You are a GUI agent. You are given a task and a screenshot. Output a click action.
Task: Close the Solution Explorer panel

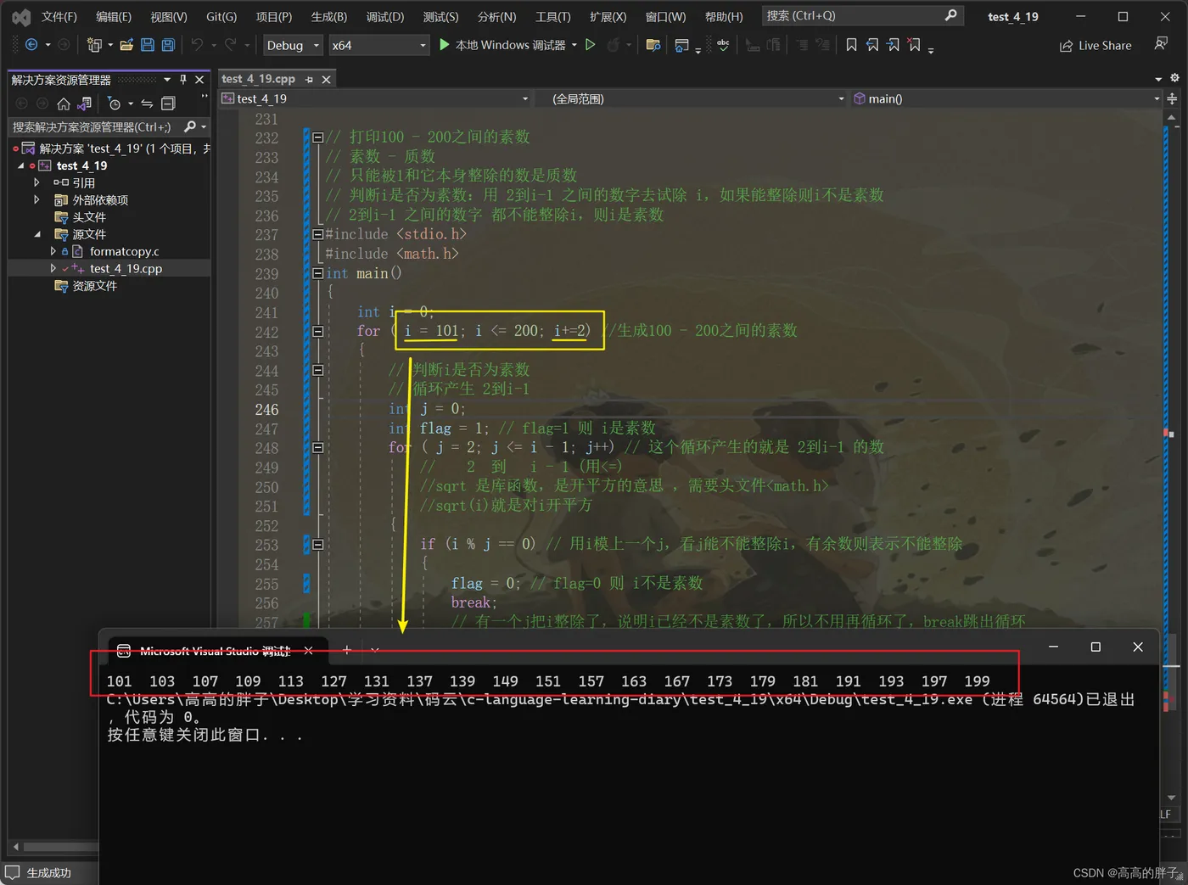[x=199, y=79]
